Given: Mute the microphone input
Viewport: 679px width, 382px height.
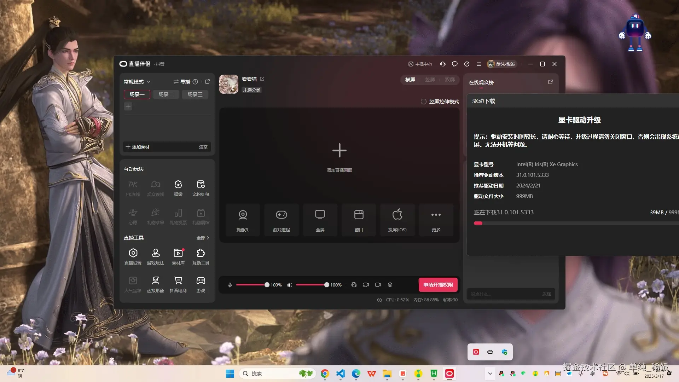Looking at the screenshot, I should [230, 285].
